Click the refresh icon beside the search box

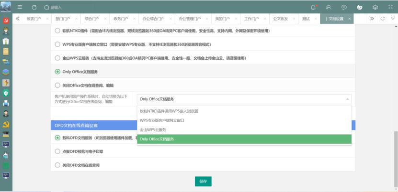click(x=34, y=8)
